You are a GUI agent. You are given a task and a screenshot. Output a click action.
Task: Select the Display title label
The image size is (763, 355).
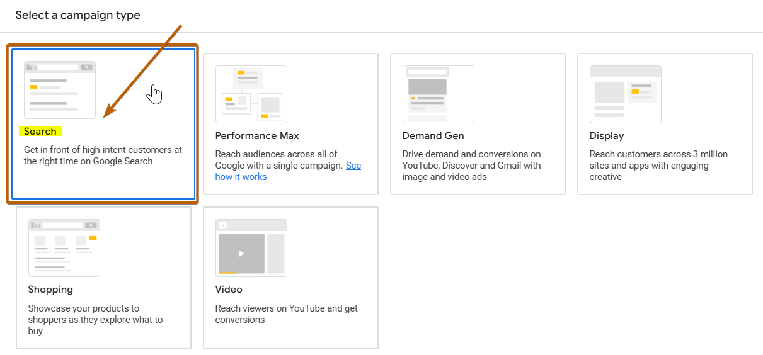[606, 136]
